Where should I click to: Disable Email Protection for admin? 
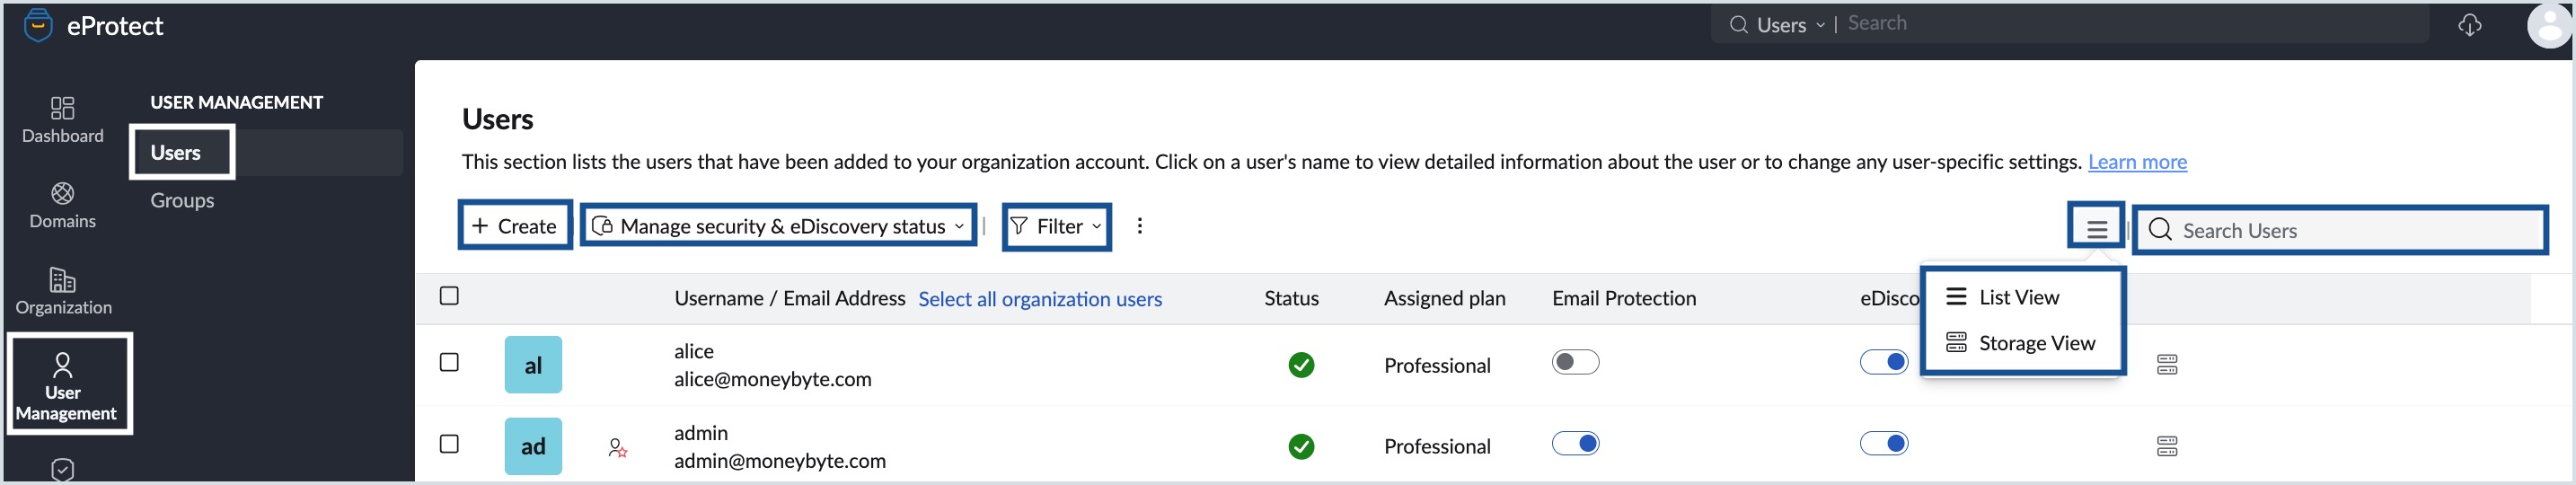(x=1575, y=443)
